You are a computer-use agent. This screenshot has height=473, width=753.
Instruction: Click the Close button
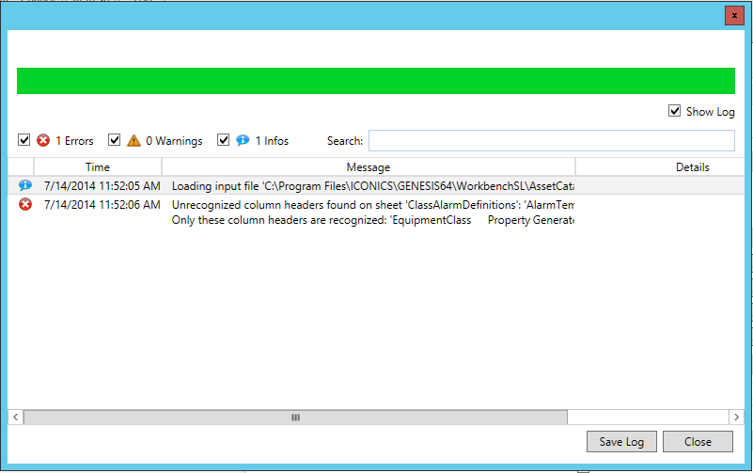coord(698,442)
